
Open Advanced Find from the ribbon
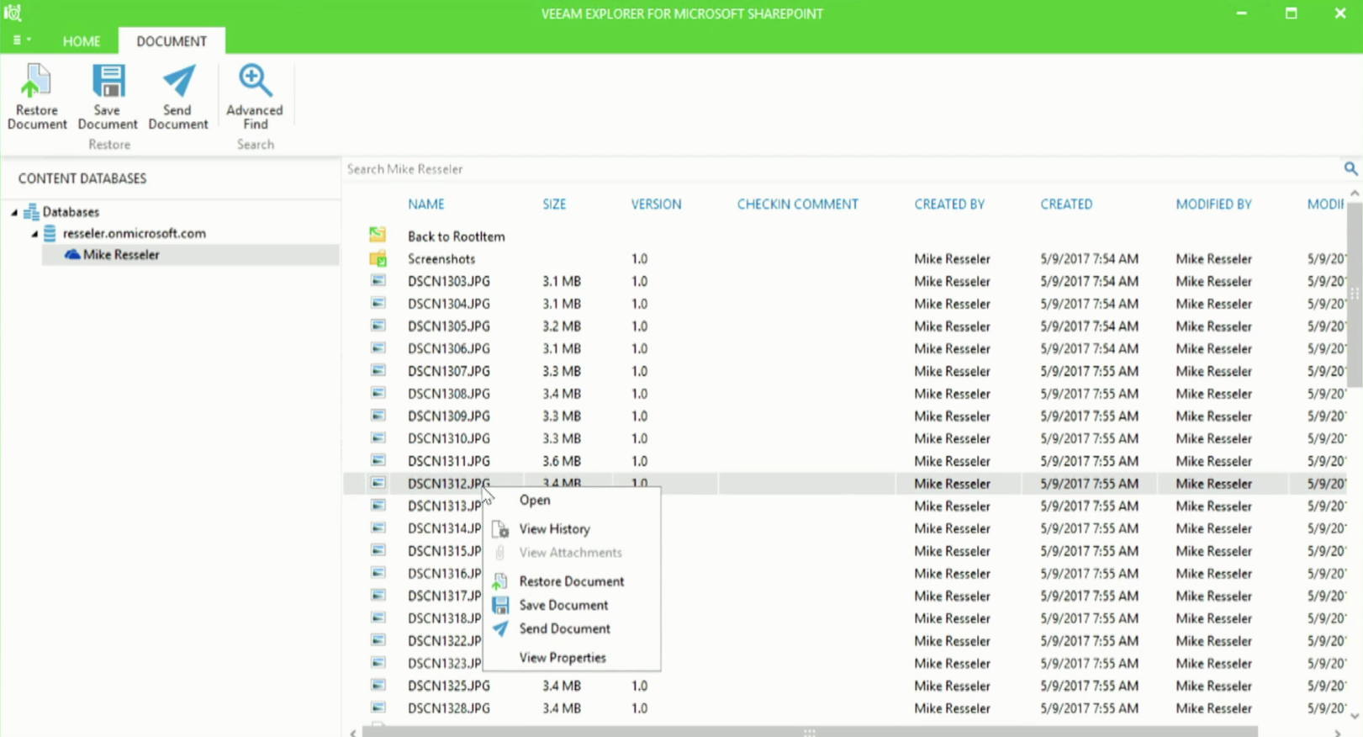click(255, 96)
